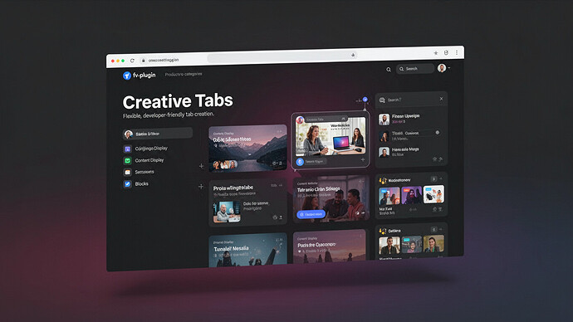This screenshot has width=573, height=322.
Task: Open the white product thumbnail in the upper gallery panel
Action: click(x=433, y=194)
